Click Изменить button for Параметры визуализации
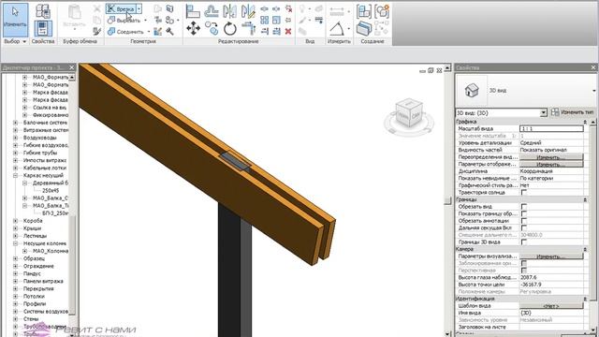The height and width of the screenshot is (337, 599). click(x=551, y=256)
